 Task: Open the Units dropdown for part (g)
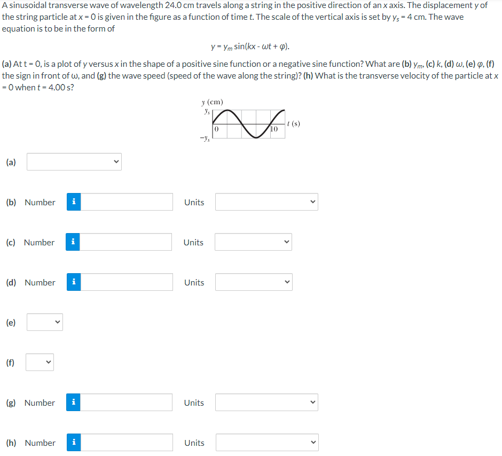click(x=266, y=402)
